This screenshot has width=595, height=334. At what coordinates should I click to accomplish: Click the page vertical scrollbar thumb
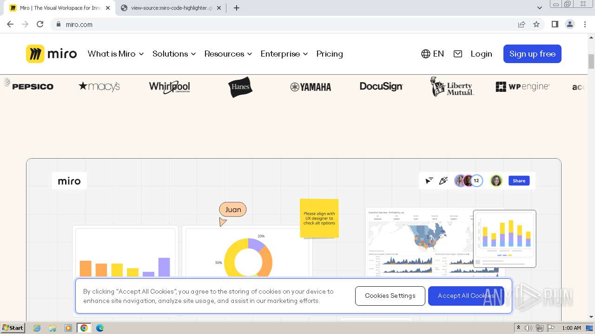(591, 61)
